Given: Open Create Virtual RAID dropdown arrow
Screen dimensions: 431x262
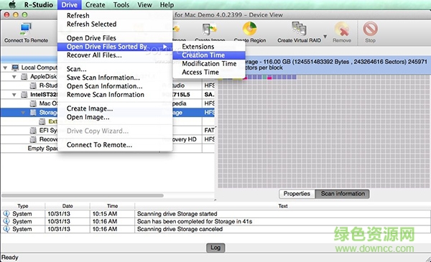Looking at the screenshot, I should [325, 37].
